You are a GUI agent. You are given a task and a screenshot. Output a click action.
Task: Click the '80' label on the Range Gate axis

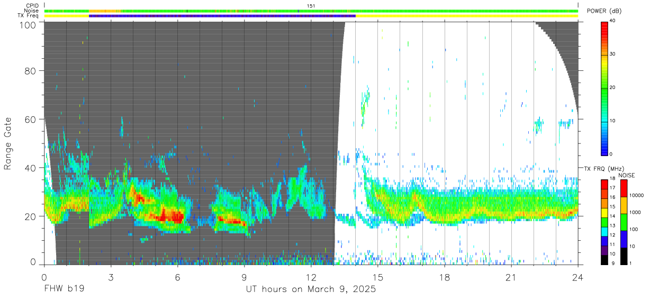pos(30,70)
